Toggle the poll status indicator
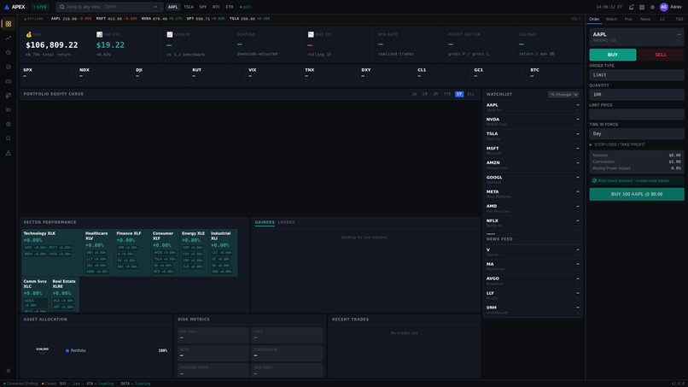The height and width of the screenshot is (387, 688). coord(246,7)
